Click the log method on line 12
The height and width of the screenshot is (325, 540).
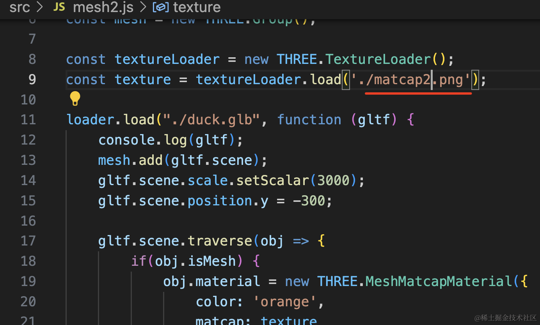tap(175, 140)
